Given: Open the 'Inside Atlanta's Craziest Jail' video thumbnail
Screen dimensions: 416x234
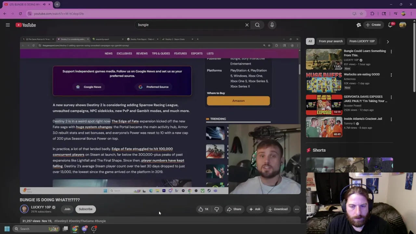Looking at the screenshot, I should pyautogui.click(x=324, y=127).
